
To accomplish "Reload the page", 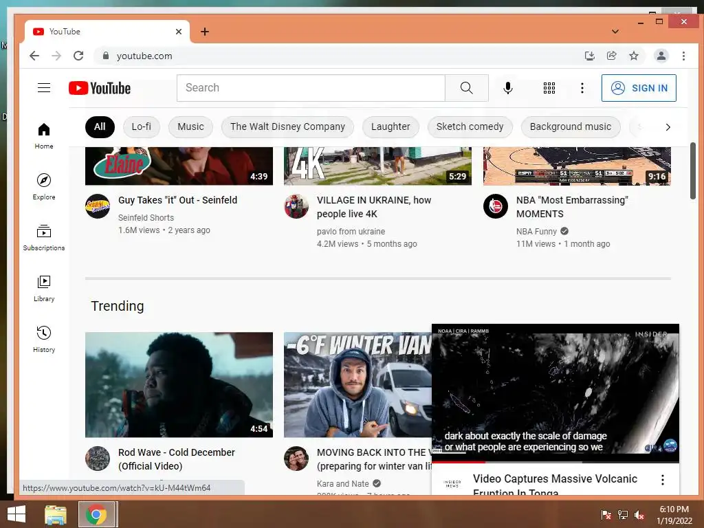I will coord(78,56).
